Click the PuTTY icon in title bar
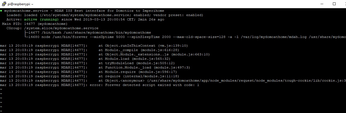The image size is (346, 113). point(4,4)
